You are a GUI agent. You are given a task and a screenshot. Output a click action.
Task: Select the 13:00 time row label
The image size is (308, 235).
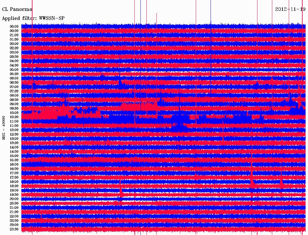coord(14,139)
